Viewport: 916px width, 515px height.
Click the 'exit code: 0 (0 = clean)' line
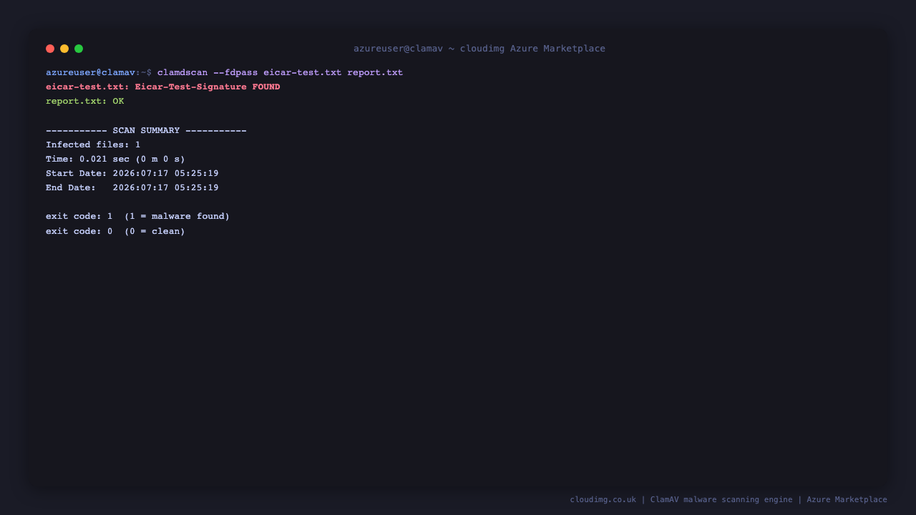click(115, 231)
